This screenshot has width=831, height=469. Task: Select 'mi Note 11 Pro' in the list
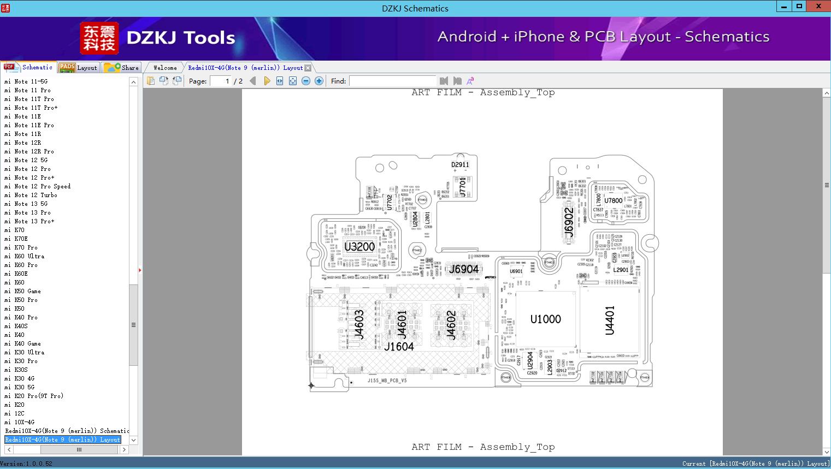pos(27,90)
